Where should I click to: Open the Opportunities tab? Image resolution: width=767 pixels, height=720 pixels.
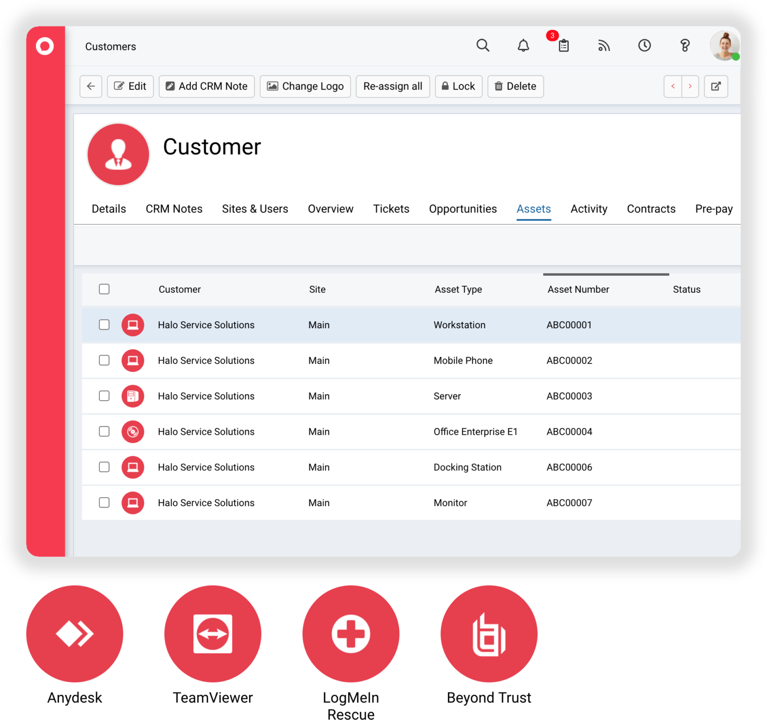(463, 209)
